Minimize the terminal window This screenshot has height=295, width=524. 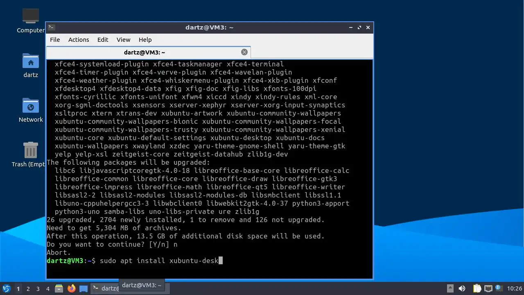point(351,27)
